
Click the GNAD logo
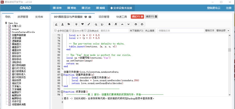click(x=25, y=8)
